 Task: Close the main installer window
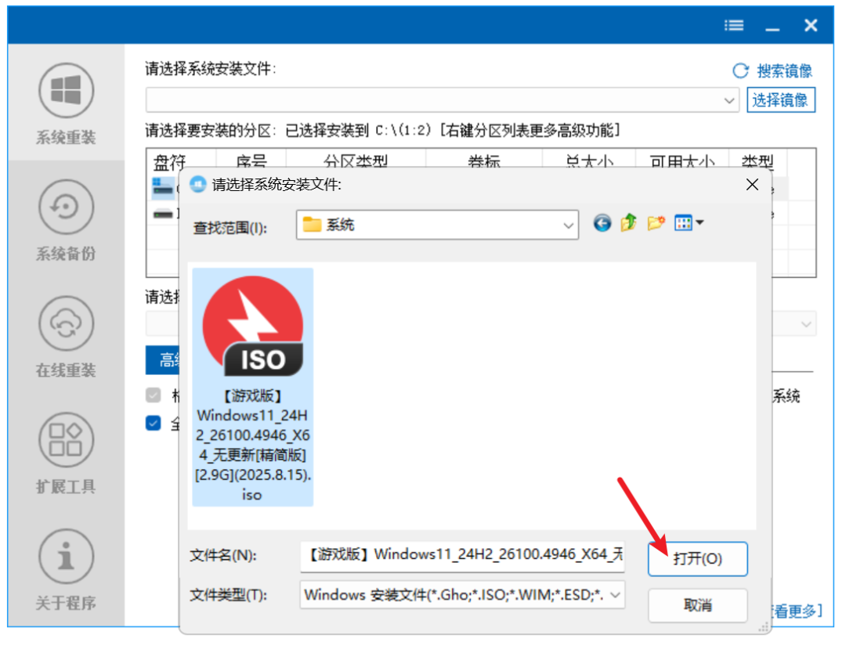tap(811, 25)
